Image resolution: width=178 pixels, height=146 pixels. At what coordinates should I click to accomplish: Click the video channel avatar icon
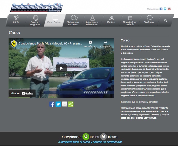point(14,43)
